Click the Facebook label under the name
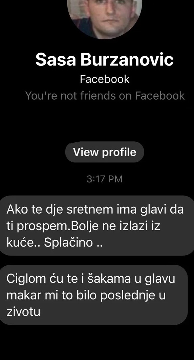Screen dimensions: 194x360 coord(105,79)
